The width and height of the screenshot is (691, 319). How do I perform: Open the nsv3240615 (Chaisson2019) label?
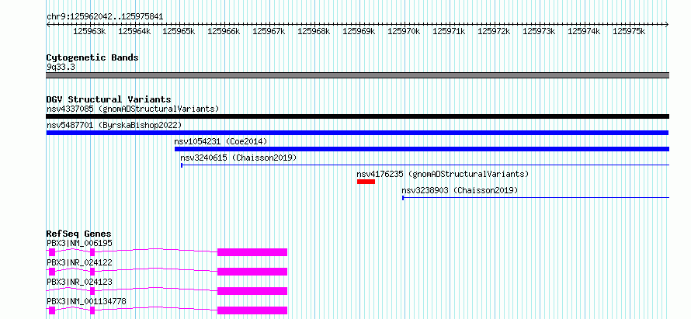238,158
